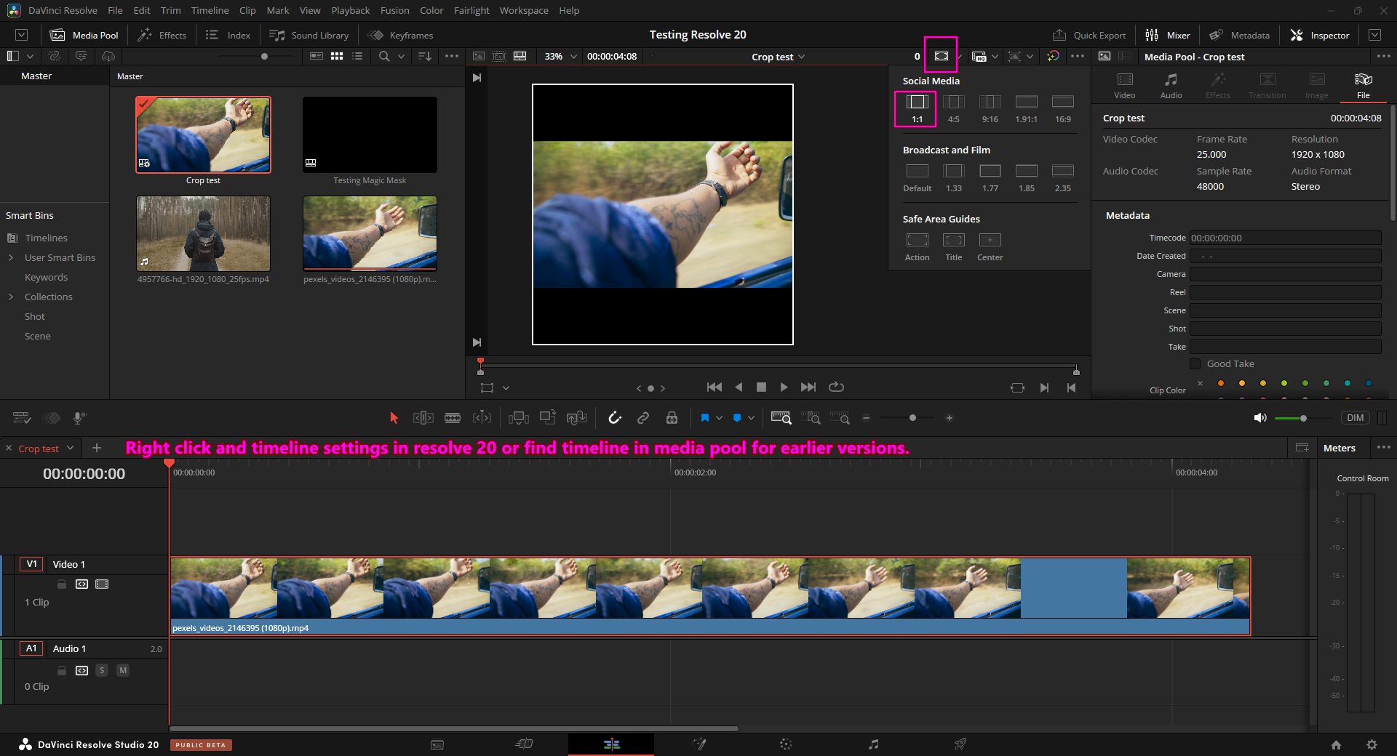Click the media pool thumbnail size slider
The height and width of the screenshot is (756, 1397).
click(264, 56)
